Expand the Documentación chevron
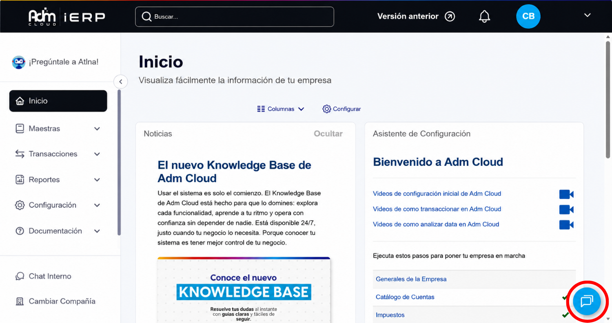 click(x=97, y=231)
